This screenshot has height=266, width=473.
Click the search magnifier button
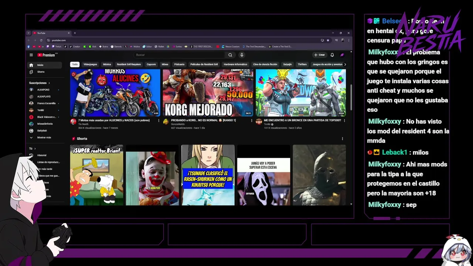[x=230, y=55]
